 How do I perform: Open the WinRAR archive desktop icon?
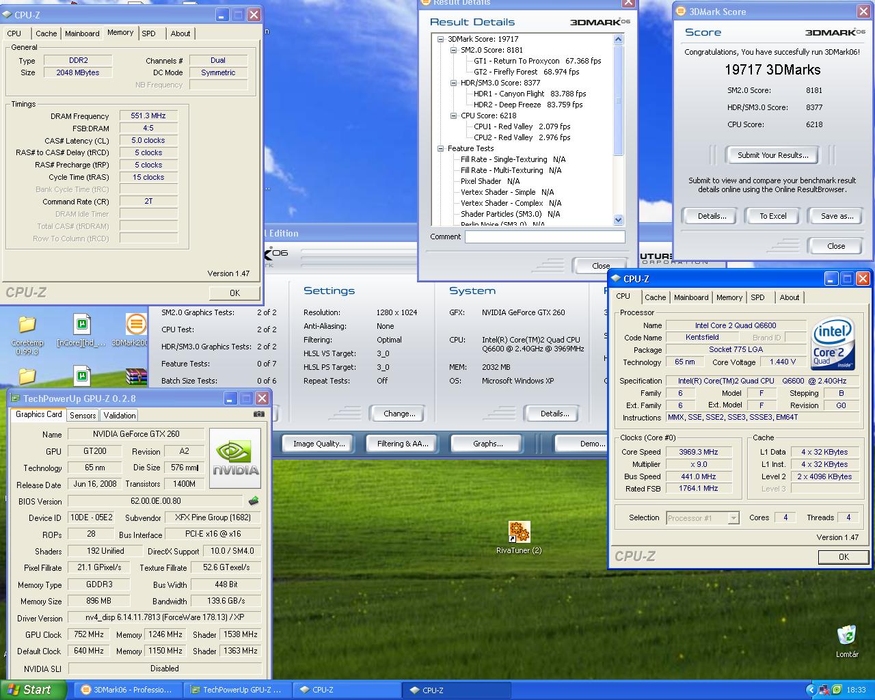tap(136, 376)
